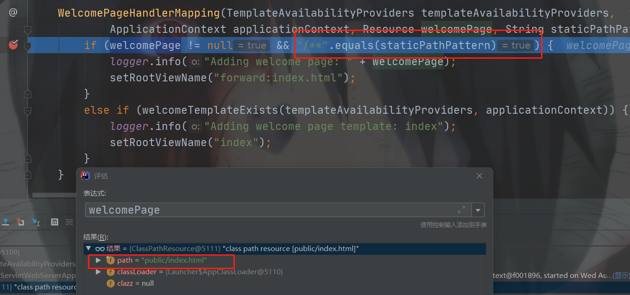The width and height of the screenshot is (630, 295).
Task: Open the expression history dropdown arrow
Action: [x=478, y=210]
